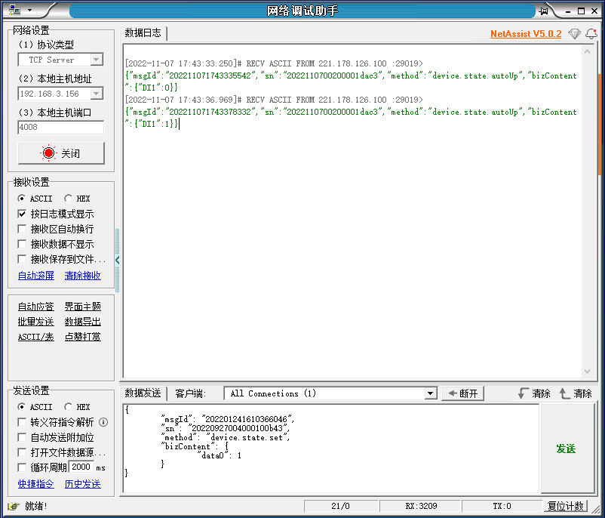Expand the 协议类型 TCP Server dropdown

(x=96, y=60)
